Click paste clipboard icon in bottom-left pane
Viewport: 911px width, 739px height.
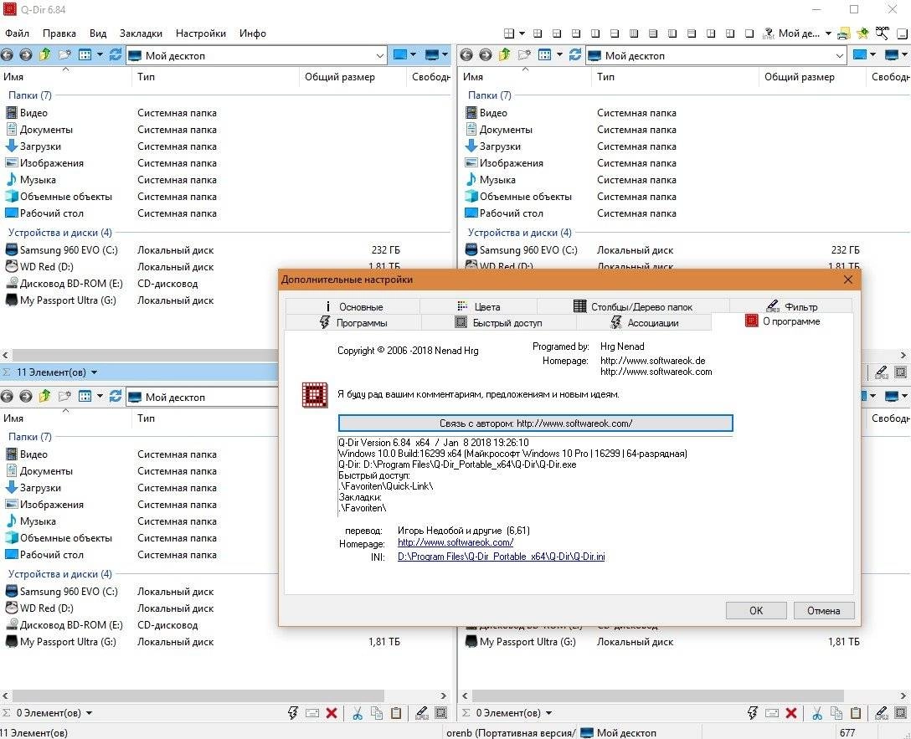click(x=396, y=713)
